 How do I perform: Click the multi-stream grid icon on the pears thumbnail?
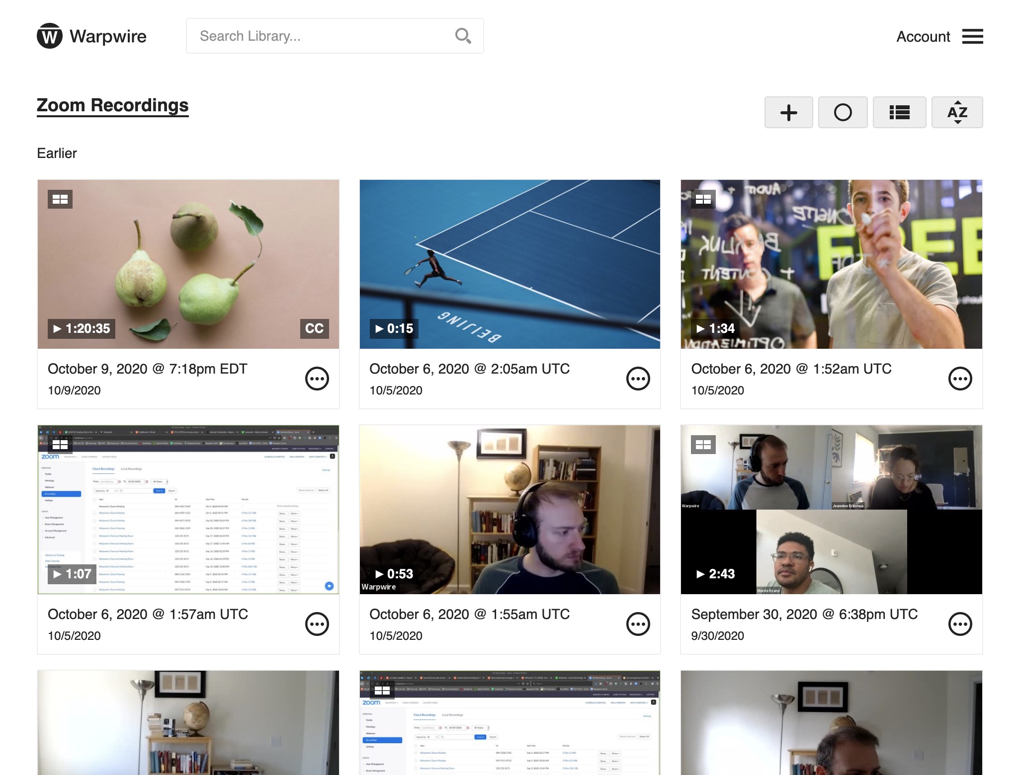coord(60,199)
